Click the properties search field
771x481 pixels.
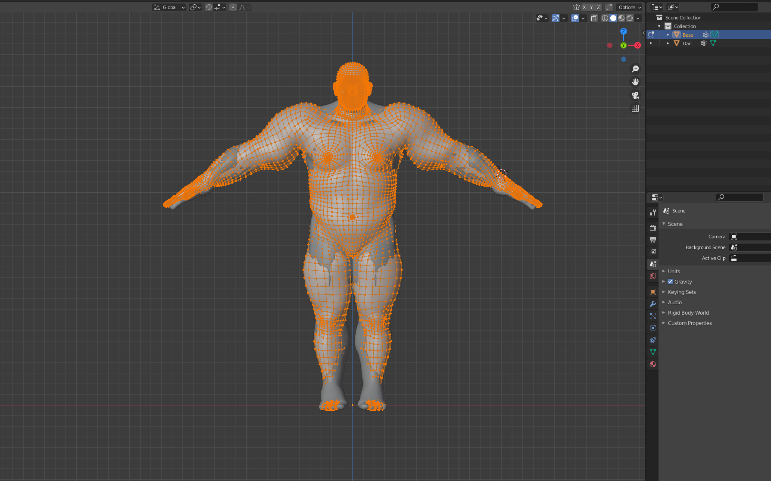pos(740,197)
